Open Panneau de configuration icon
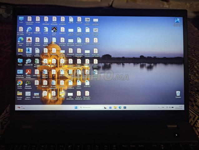Viewport: 199px width, 150px height. tap(20, 74)
